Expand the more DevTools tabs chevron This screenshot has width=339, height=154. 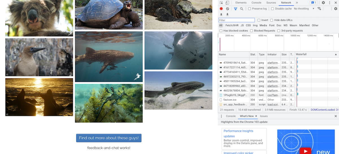tap(297, 3)
